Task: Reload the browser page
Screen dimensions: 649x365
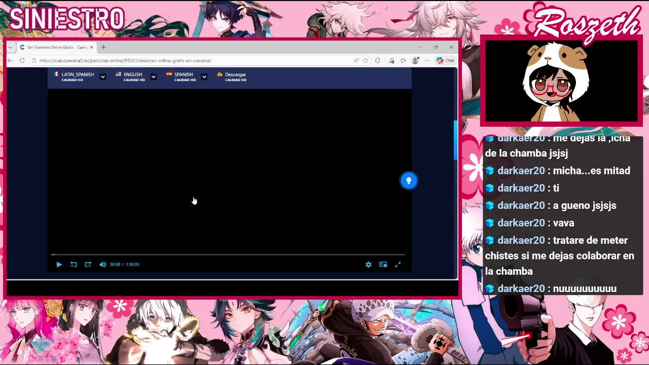Action: pos(22,60)
